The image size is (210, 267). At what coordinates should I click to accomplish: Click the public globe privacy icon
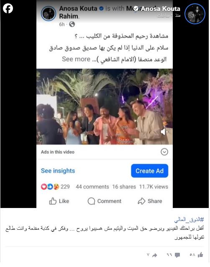[x=72, y=24]
